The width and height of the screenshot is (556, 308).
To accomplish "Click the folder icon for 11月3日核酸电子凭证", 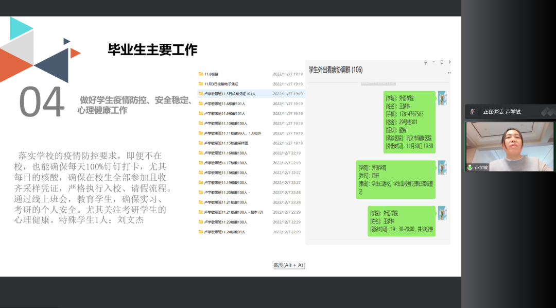I will click(x=201, y=84).
